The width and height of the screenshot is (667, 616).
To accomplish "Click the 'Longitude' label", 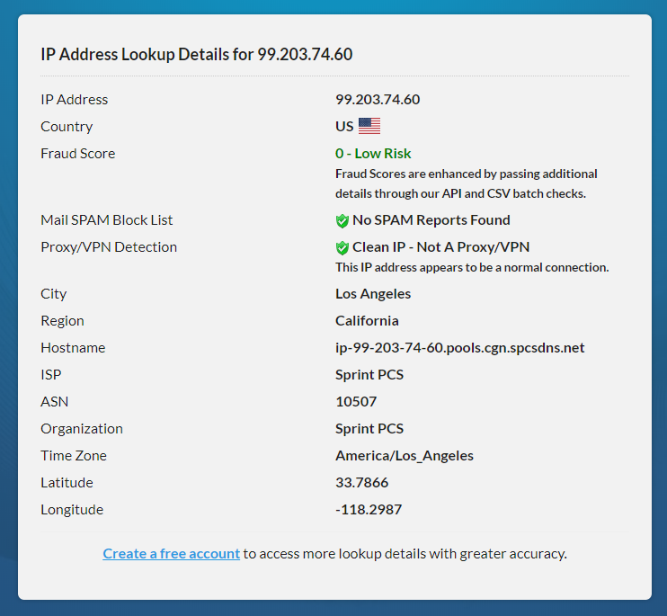I will point(72,510).
